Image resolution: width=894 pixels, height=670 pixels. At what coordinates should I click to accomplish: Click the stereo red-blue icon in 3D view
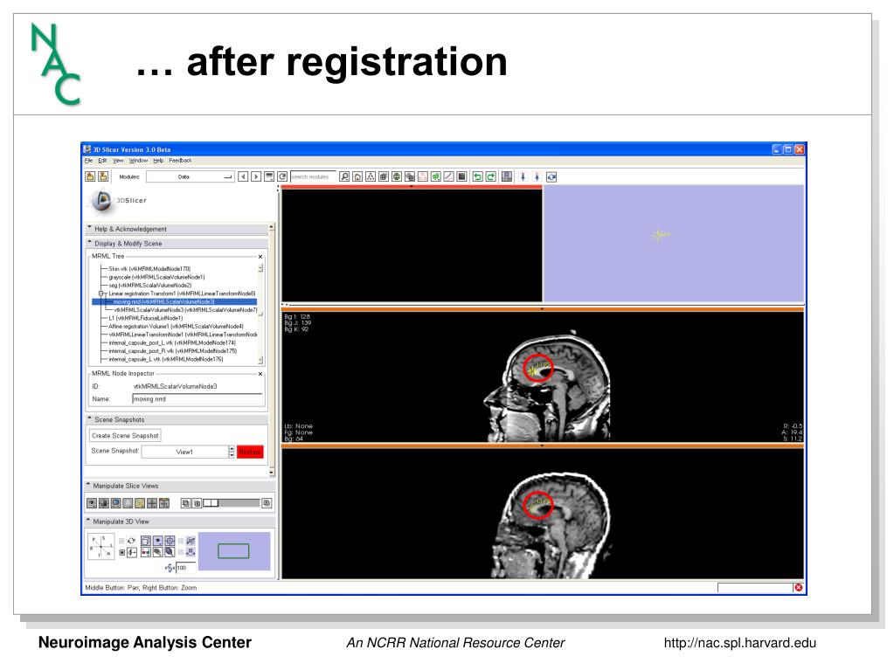click(x=146, y=552)
